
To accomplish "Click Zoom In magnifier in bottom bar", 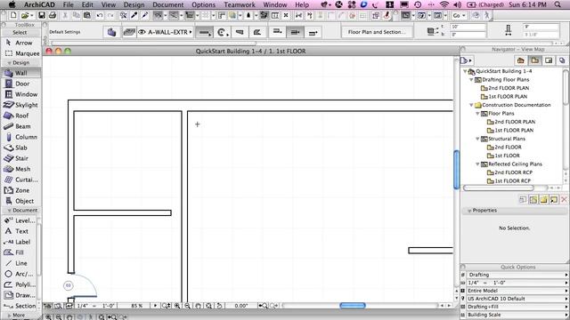I will point(177,306).
